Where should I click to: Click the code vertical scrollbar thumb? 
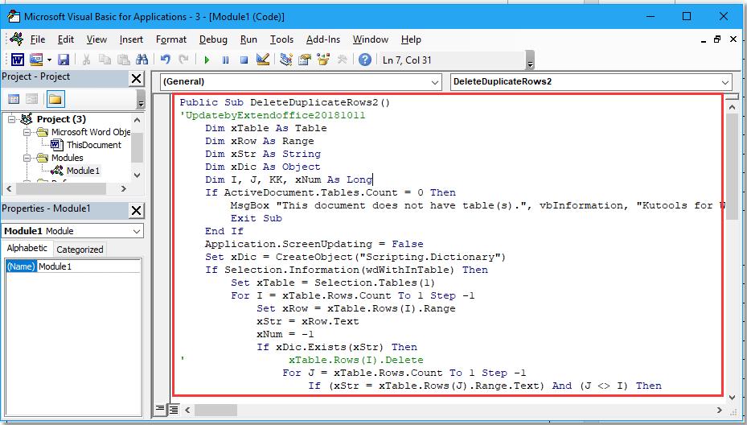pyautogui.click(x=733, y=167)
